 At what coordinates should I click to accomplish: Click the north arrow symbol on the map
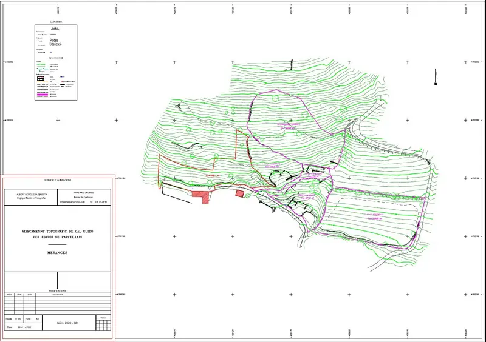436,77
